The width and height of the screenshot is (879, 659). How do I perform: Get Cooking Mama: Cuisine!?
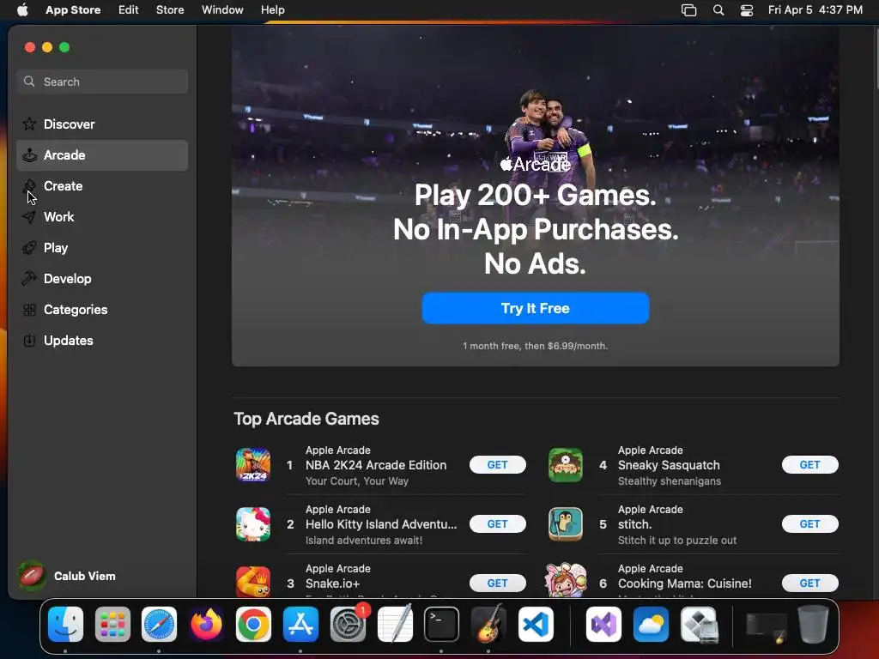pyautogui.click(x=809, y=583)
